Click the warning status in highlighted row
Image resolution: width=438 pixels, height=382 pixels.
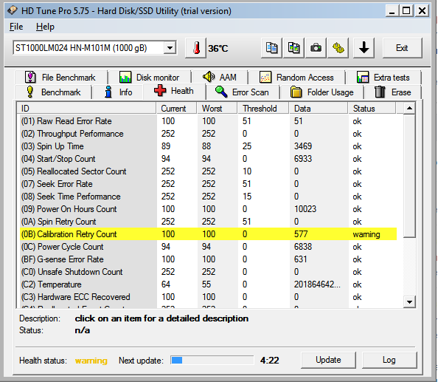[x=366, y=234]
